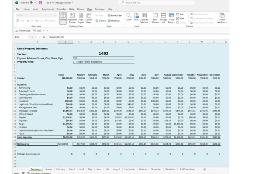Switch to the August sheet tab

coord(117,169)
